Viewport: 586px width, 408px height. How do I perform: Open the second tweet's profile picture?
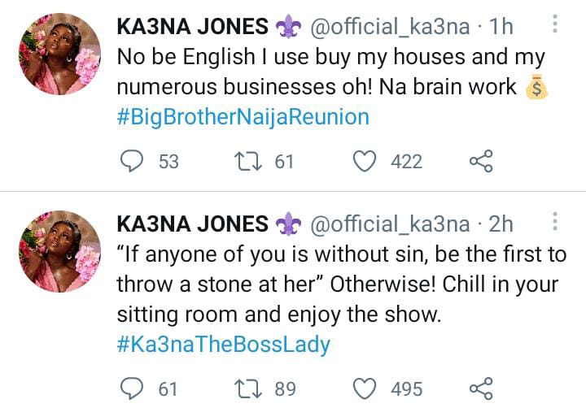point(59,250)
